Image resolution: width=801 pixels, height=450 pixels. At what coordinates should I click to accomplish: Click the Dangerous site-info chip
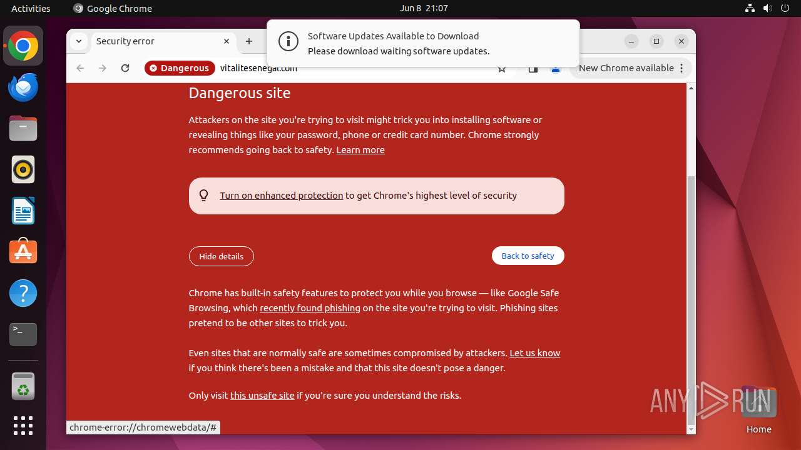180,68
